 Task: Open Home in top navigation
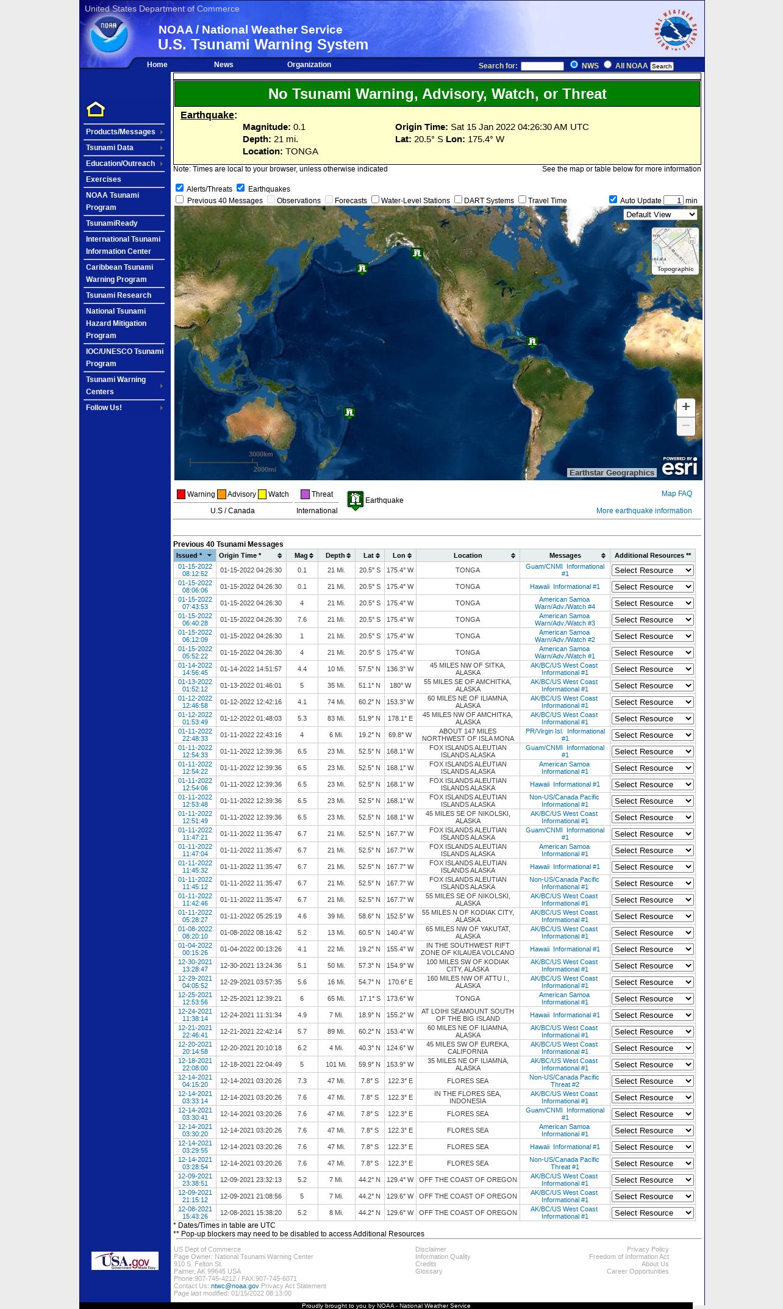tap(157, 65)
